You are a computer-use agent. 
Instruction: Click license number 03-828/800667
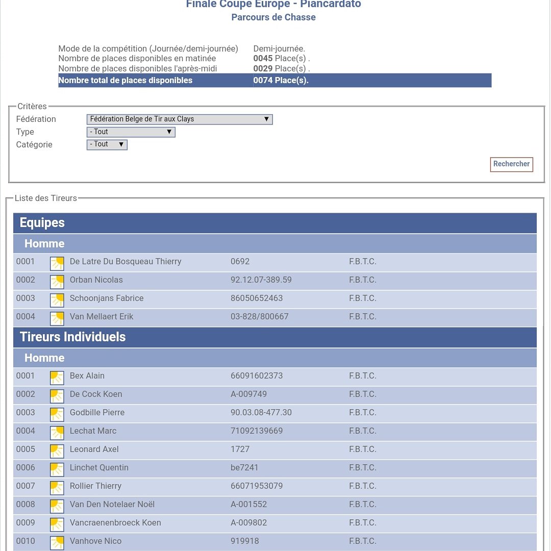coord(259,317)
